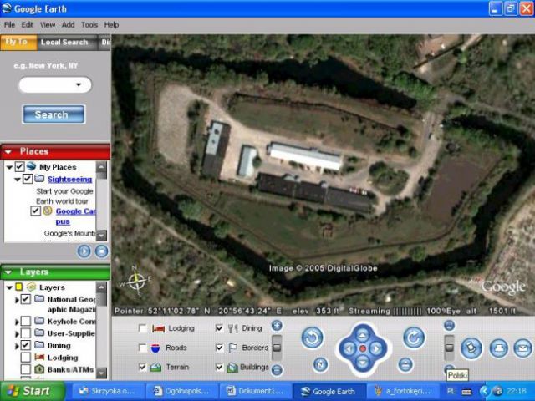535x401 pixels.
Task: Open the View menu
Action: click(x=48, y=25)
